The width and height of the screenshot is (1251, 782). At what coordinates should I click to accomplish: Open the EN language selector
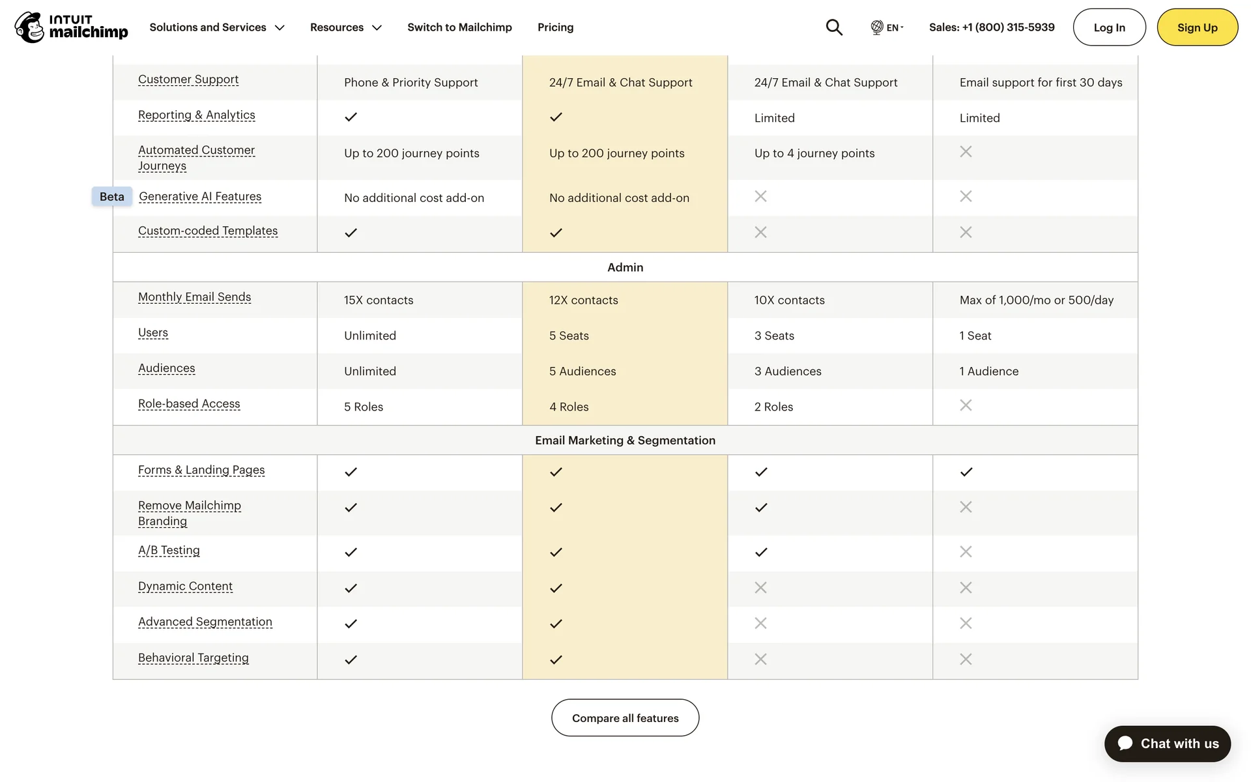tap(894, 27)
